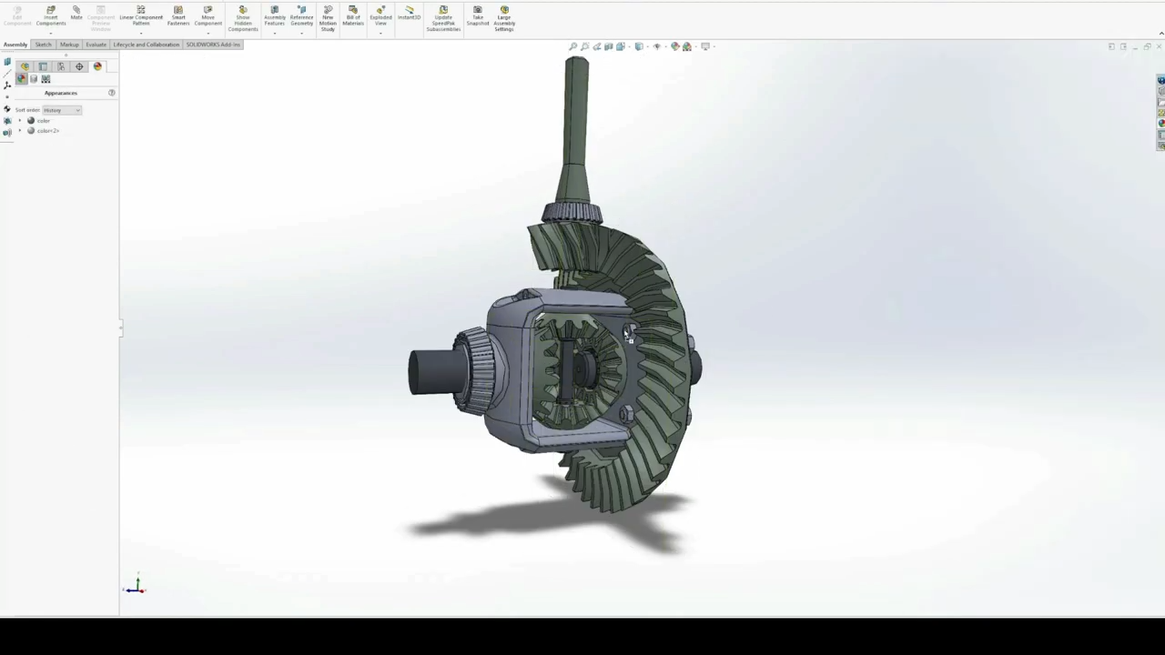Open Large Assembly Settings
The width and height of the screenshot is (1165, 655).
(x=504, y=18)
